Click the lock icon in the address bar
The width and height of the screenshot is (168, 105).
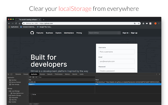point(24,23)
